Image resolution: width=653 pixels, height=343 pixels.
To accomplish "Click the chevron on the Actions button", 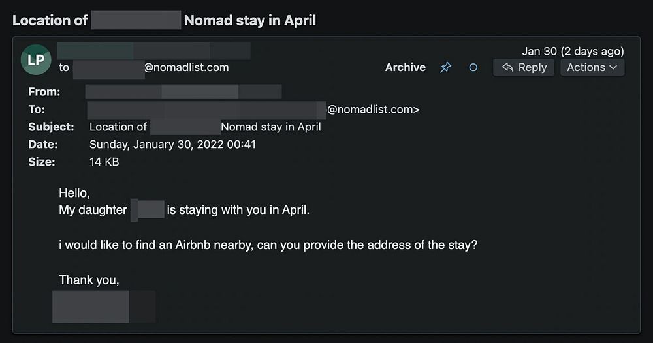I will [x=613, y=67].
